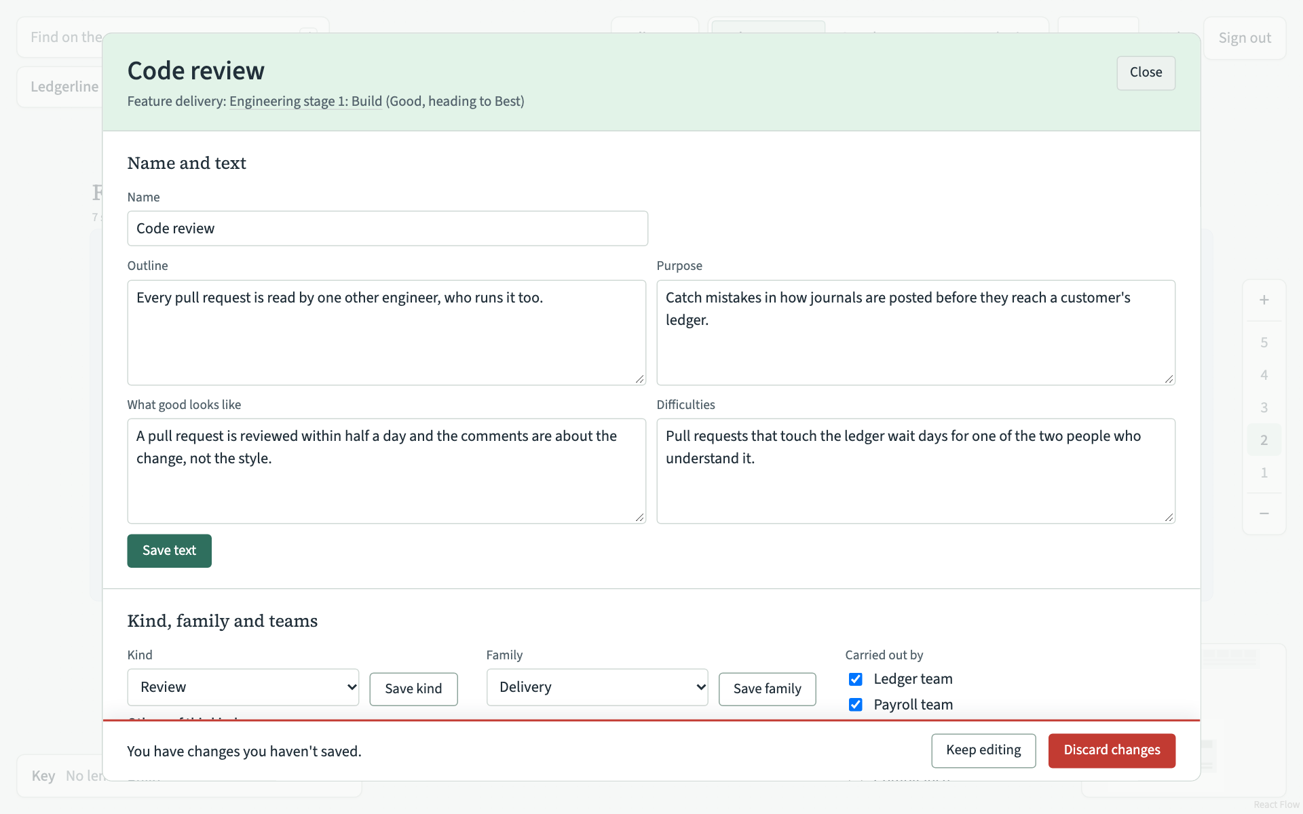Click Sign out in the background page
The width and height of the screenshot is (1303, 814).
point(1245,38)
